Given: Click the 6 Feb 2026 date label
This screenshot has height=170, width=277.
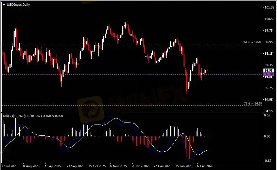Looking at the screenshot, I should 205,167.
